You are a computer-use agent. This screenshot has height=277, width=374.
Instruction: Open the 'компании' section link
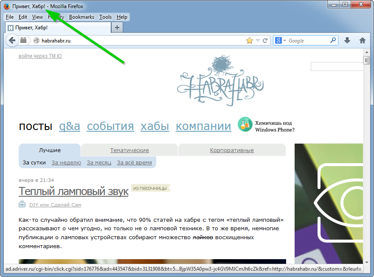coord(203,126)
